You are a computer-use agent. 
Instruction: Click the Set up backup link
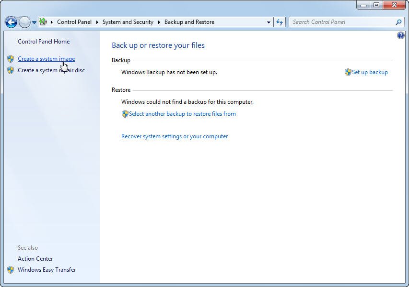(x=370, y=72)
